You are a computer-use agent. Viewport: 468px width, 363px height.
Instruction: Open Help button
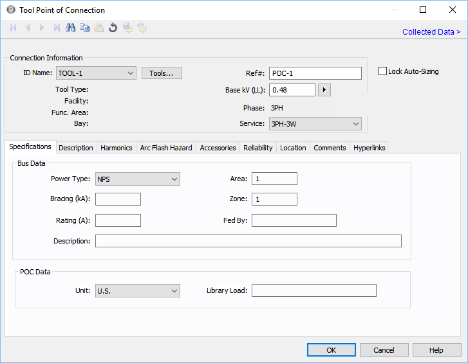click(x=436, y=350)
